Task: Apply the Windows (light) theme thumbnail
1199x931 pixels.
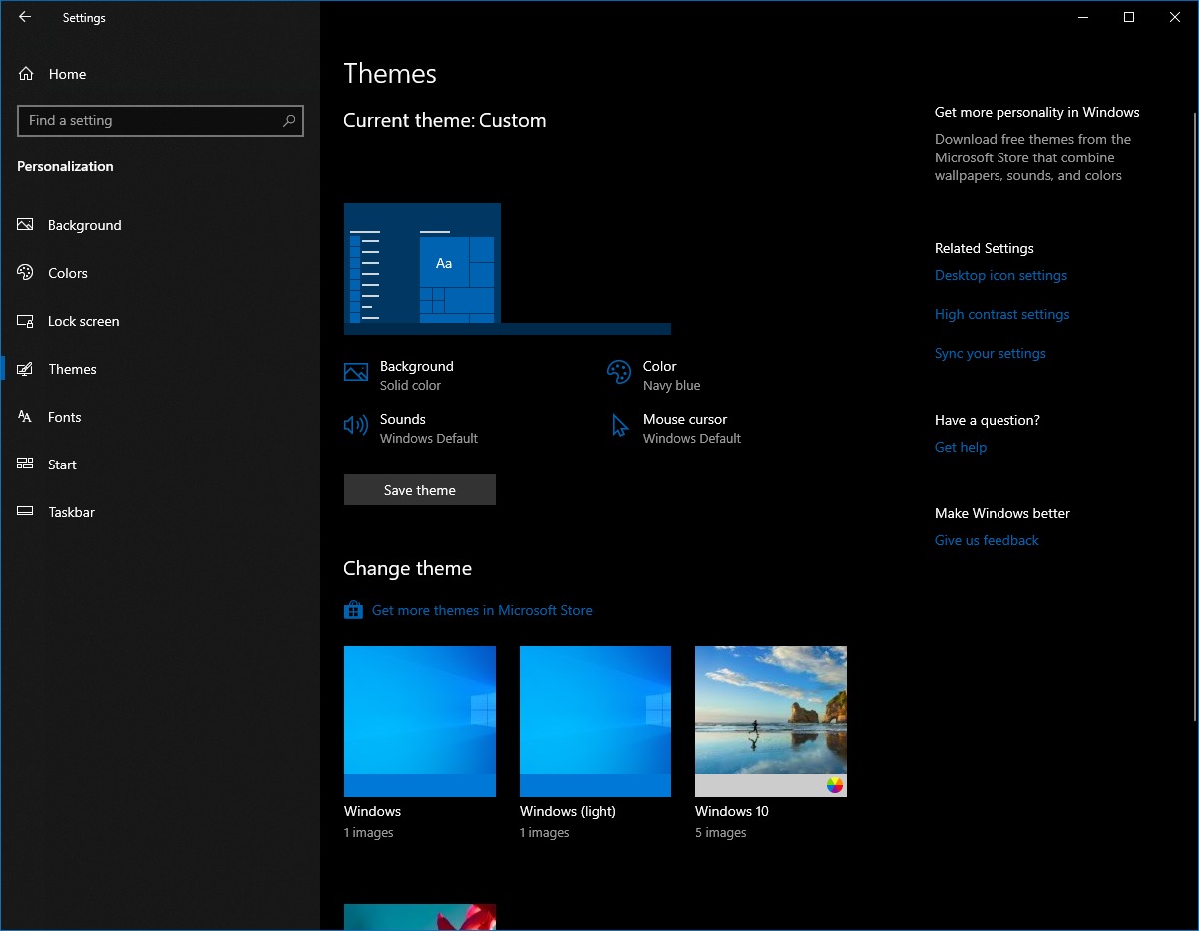Action: tap(596, 722)
